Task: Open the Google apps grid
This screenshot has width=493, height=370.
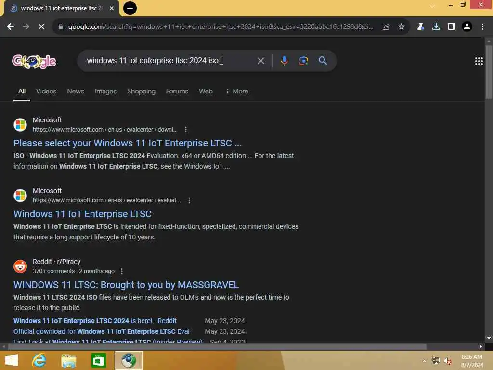Action: click(x=479, y=61)
